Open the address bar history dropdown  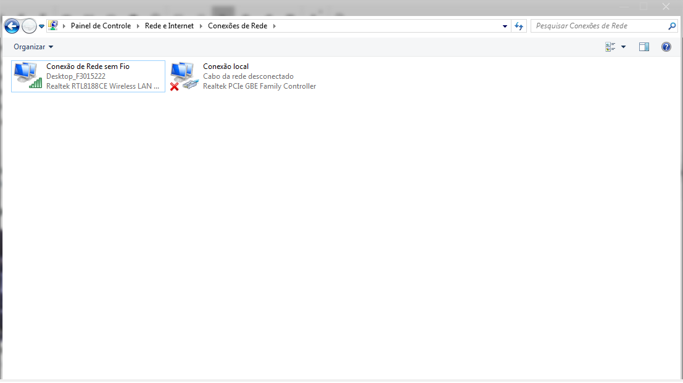pos(505,26)
